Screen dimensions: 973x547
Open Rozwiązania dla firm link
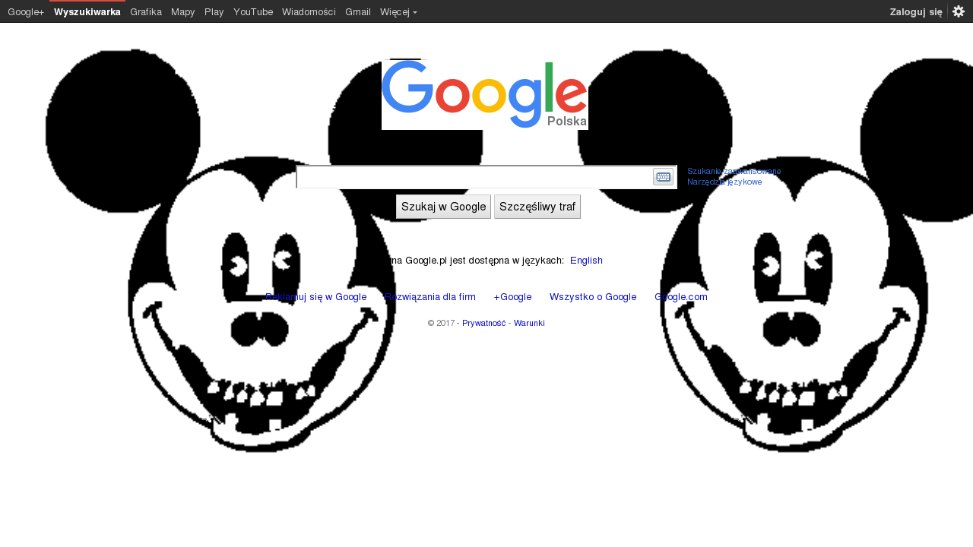coord(430,297)
